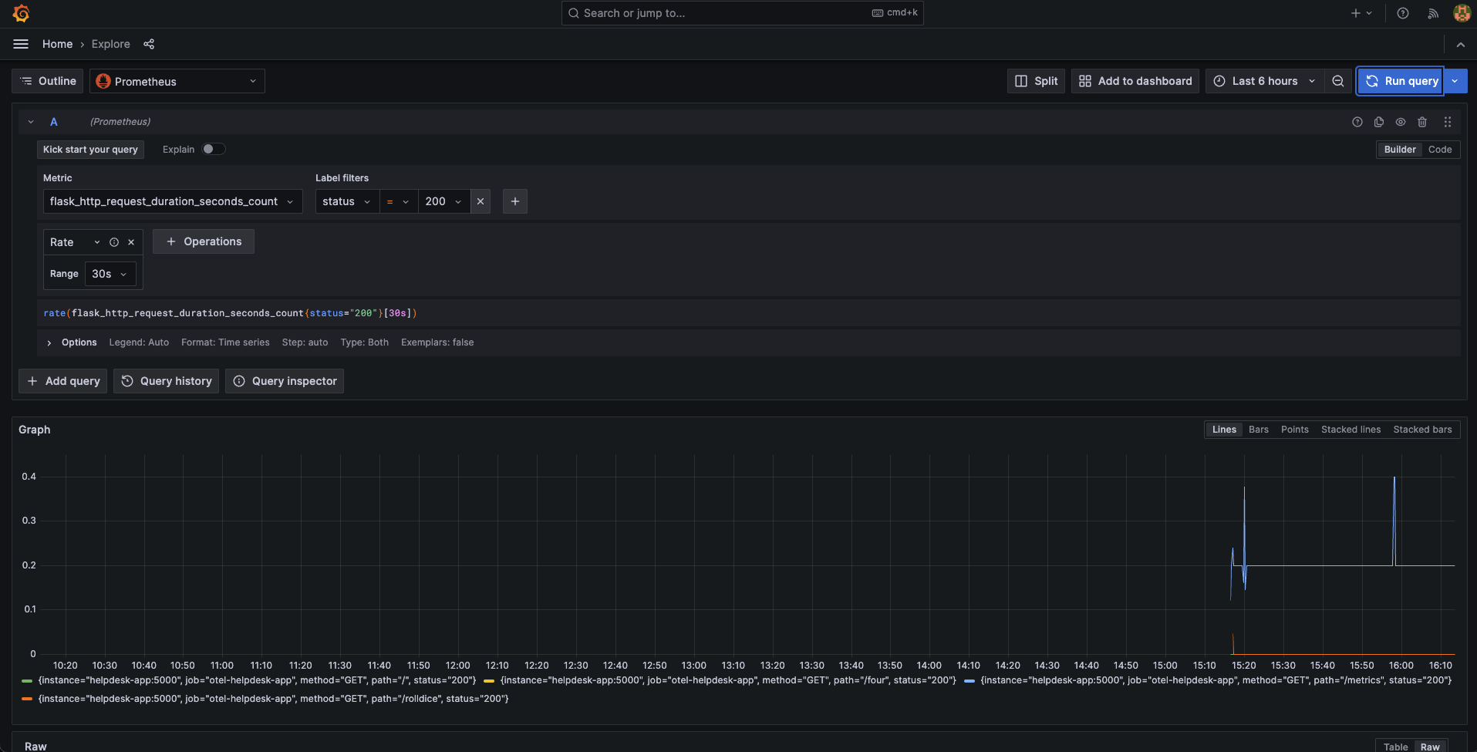Duplicate query A with copy icon

pyautogui.click(x=1379, y=122)
